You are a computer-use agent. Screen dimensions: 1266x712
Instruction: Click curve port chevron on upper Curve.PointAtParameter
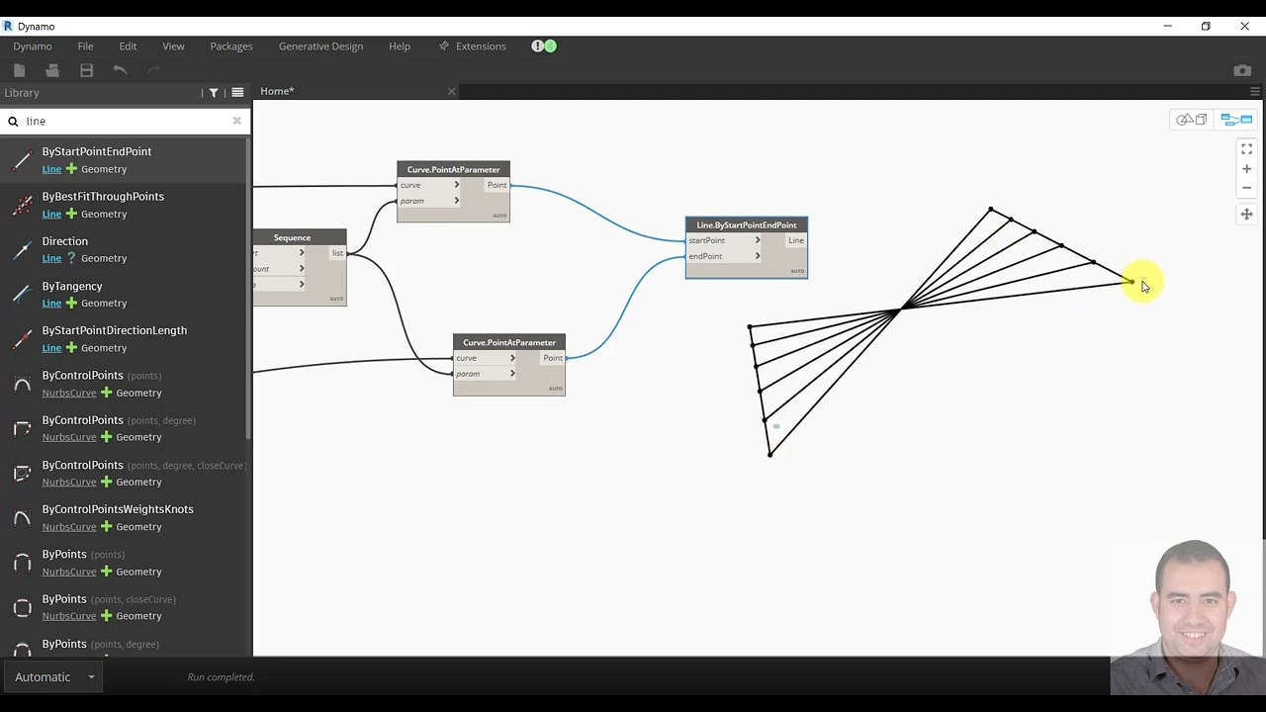point(457,185)
